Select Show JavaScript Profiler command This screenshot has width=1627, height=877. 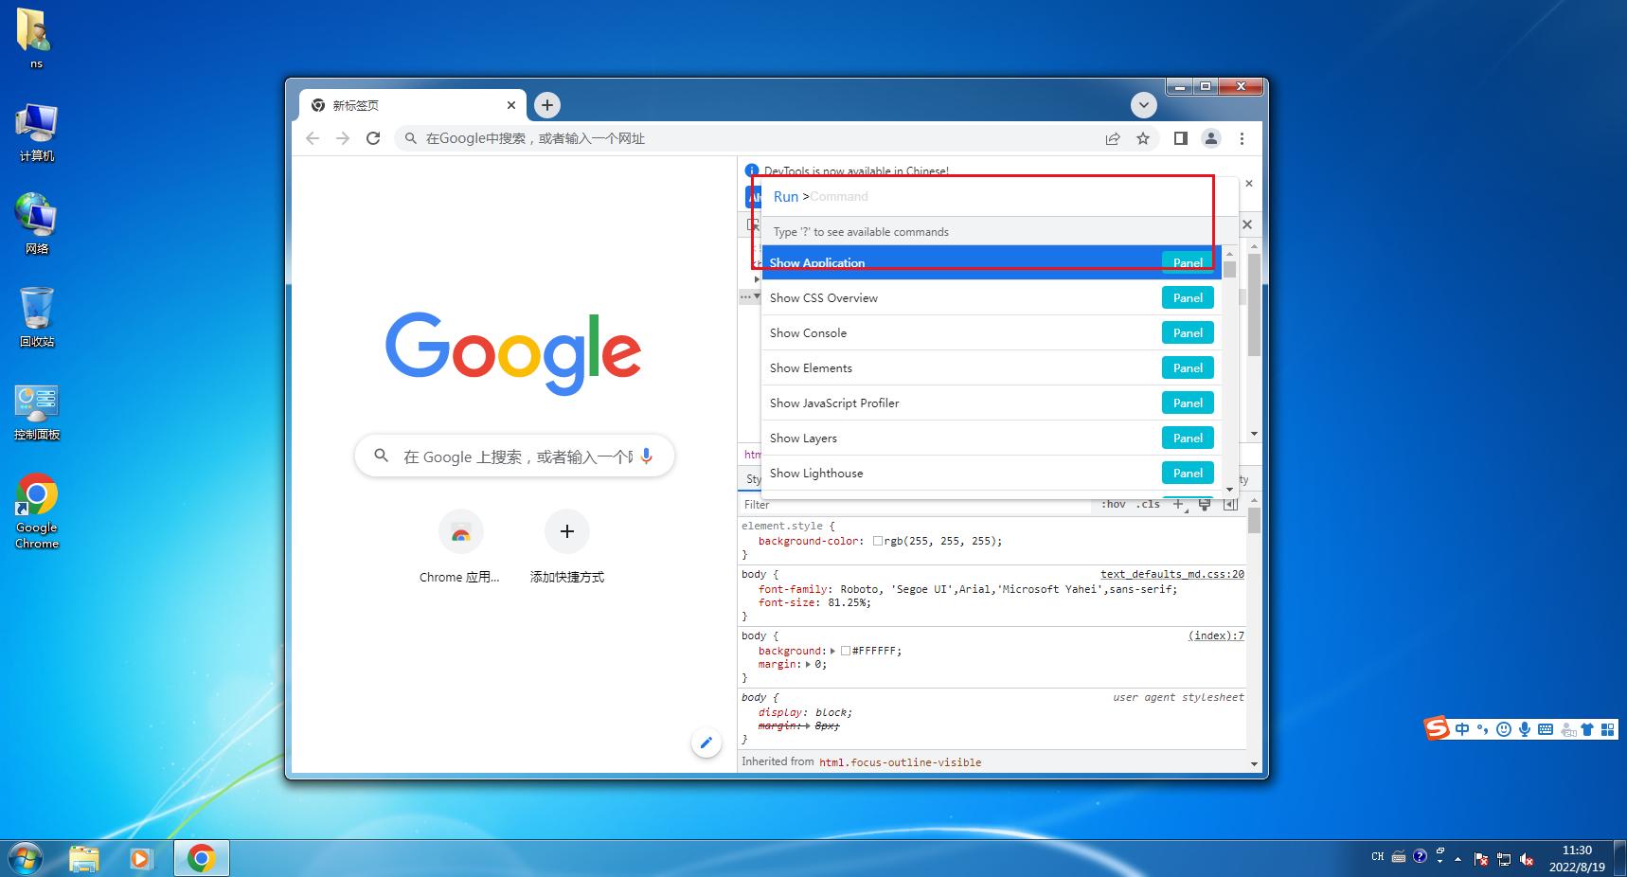[992, 403]
